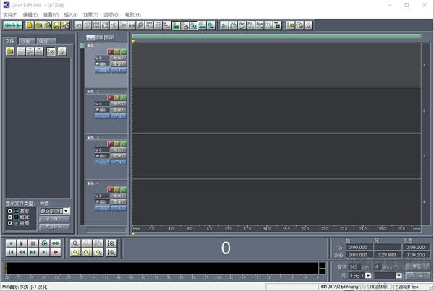This screenshot has width=434, height=291.
Task: Select the 文件 tab in left panel
Action: (9, 41)
